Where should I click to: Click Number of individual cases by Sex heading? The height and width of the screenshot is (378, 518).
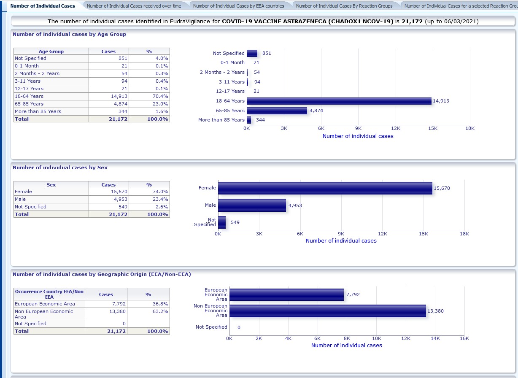tap(60, 167)
